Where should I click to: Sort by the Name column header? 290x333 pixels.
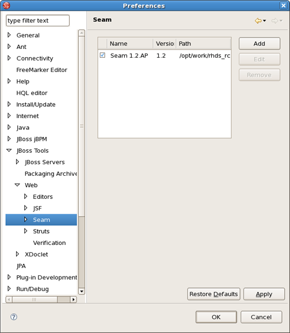(x=130, y=44)
